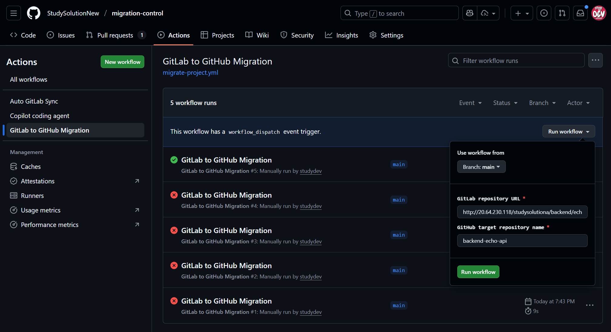Open the Security tab
Viewport: 611px width, 332px height.
point(297,35)
